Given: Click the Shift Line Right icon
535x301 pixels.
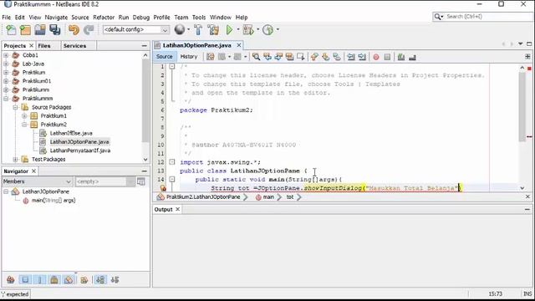Looking at the screenshot, I should 362,57.
